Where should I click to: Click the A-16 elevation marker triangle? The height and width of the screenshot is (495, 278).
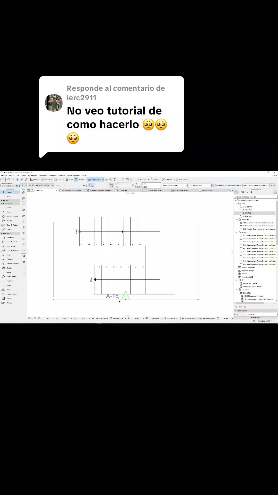126,295
